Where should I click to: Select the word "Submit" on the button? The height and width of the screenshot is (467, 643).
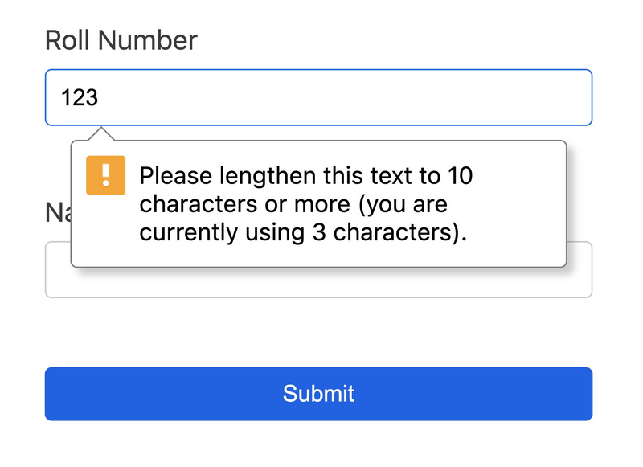tap(318, 394)
